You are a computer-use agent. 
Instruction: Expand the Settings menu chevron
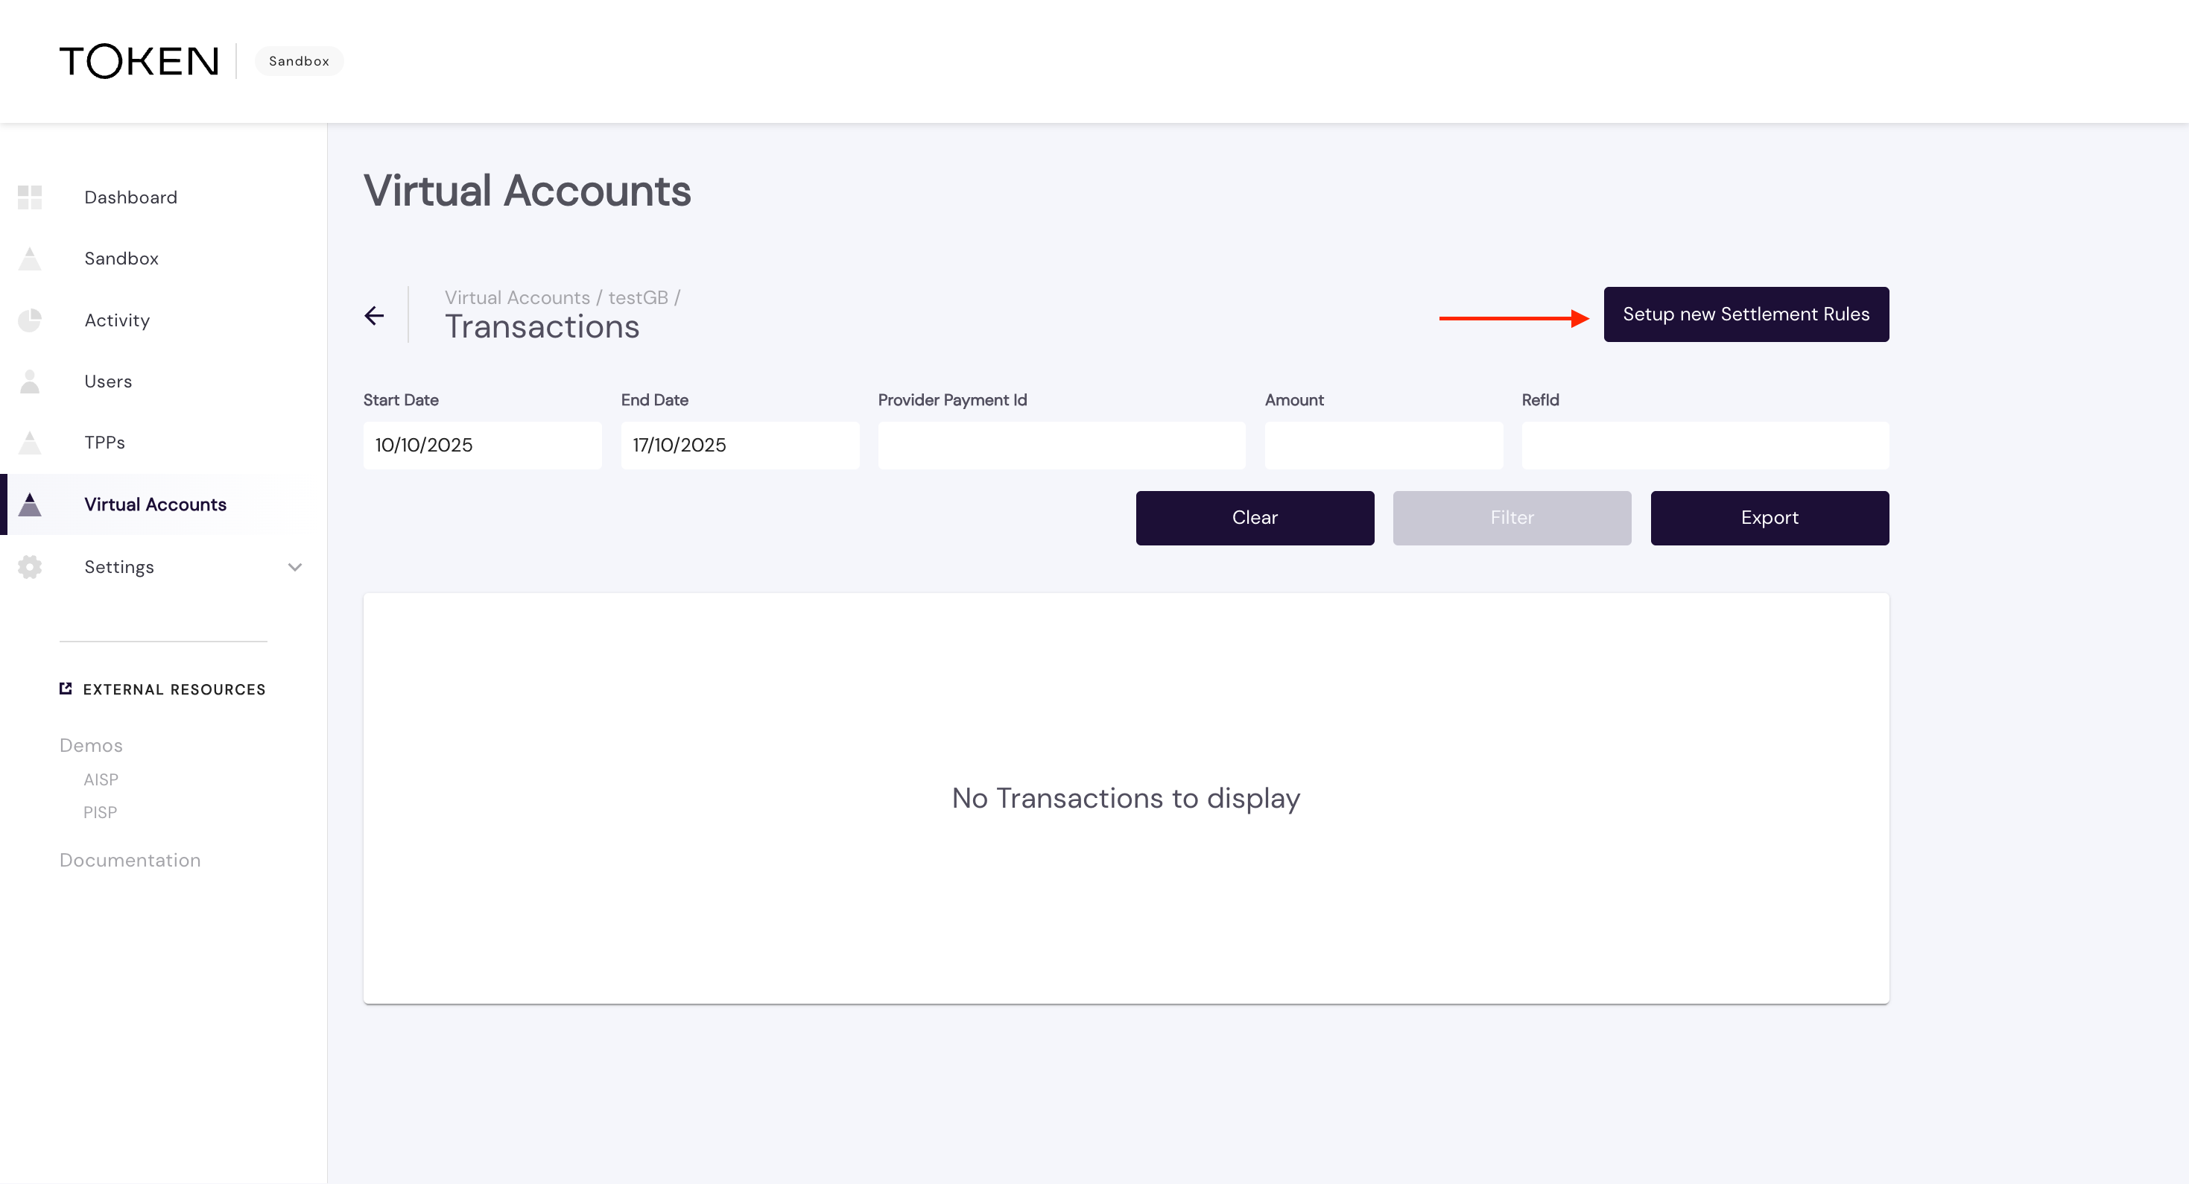(295, 567)
